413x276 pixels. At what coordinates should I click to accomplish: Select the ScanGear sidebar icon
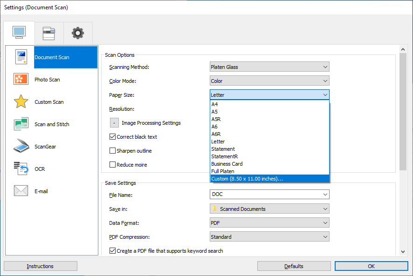point(21,146)
